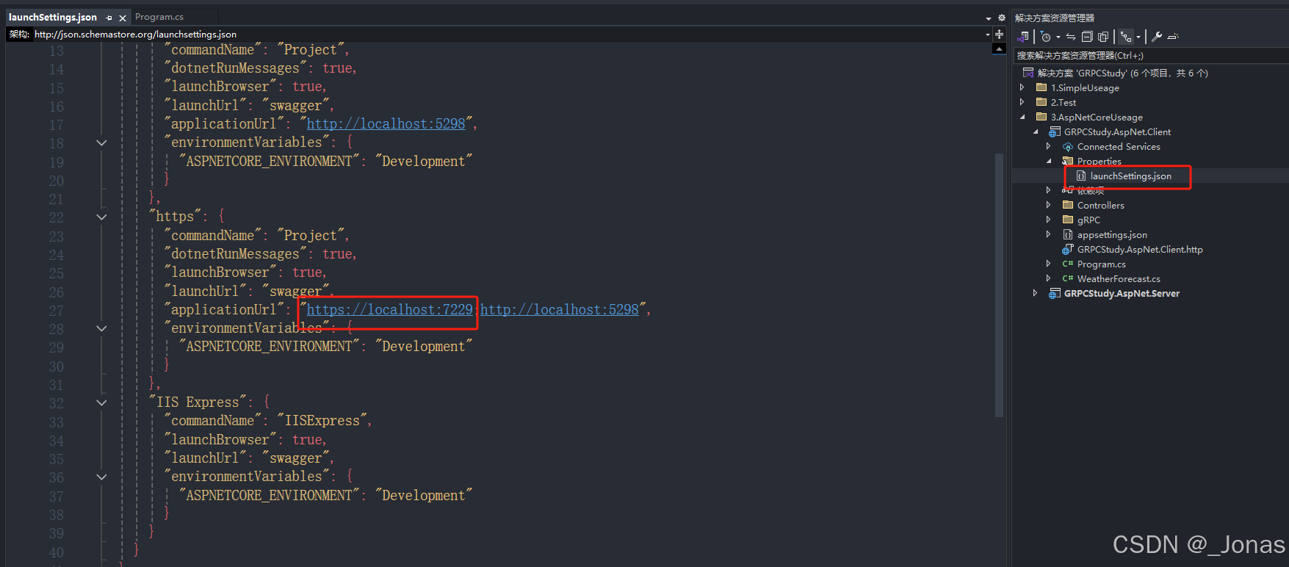Collapse the https block at line 22
Screen dimensions: 1289x567
[101, 217]
